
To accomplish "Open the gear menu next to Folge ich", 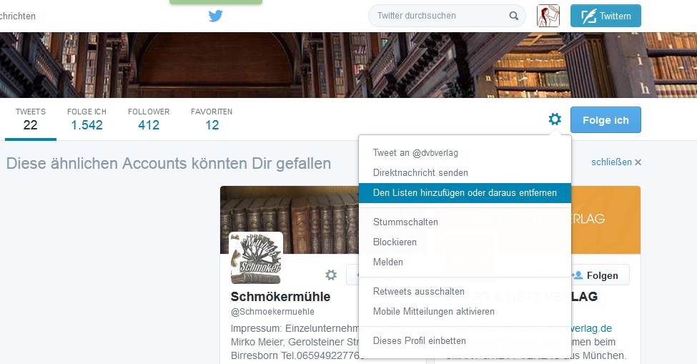I will tap(554, 119).
